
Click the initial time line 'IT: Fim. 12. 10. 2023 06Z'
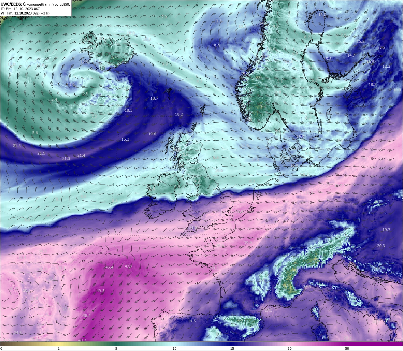click(20, 9)
